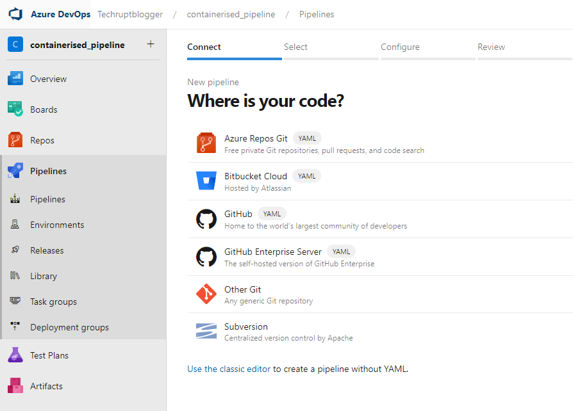The width and height of the screenshot is (573, 411).
Task: Click the Overview sidebar icon
Action: click(x=15, y=79)
